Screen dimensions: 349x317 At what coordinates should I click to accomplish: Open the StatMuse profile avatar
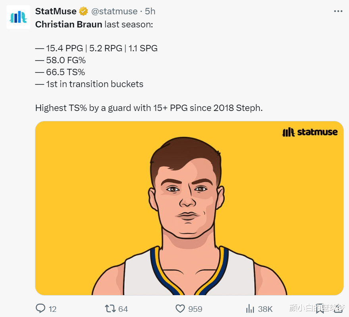coord(18,17)
